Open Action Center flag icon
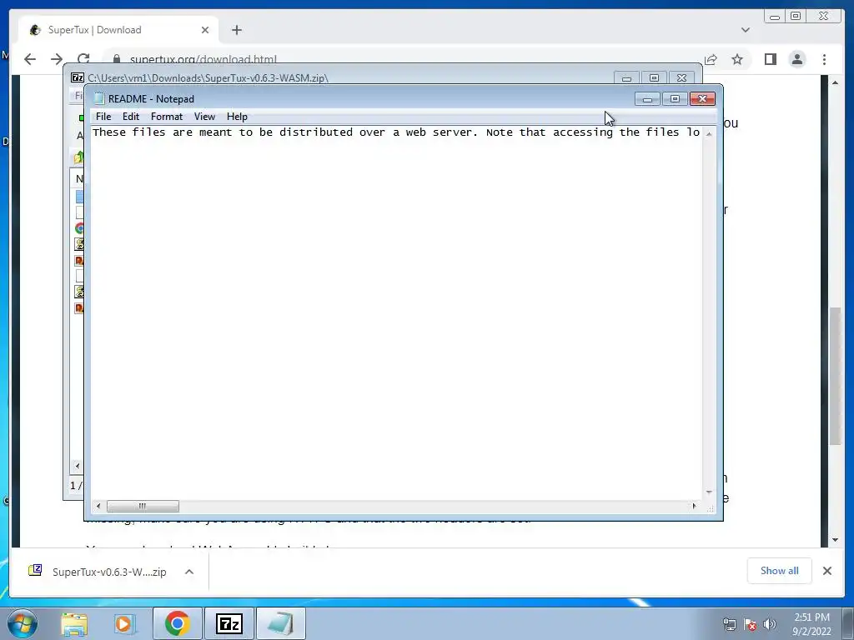This screenshot has width=854, height=640. pos(750,624)
